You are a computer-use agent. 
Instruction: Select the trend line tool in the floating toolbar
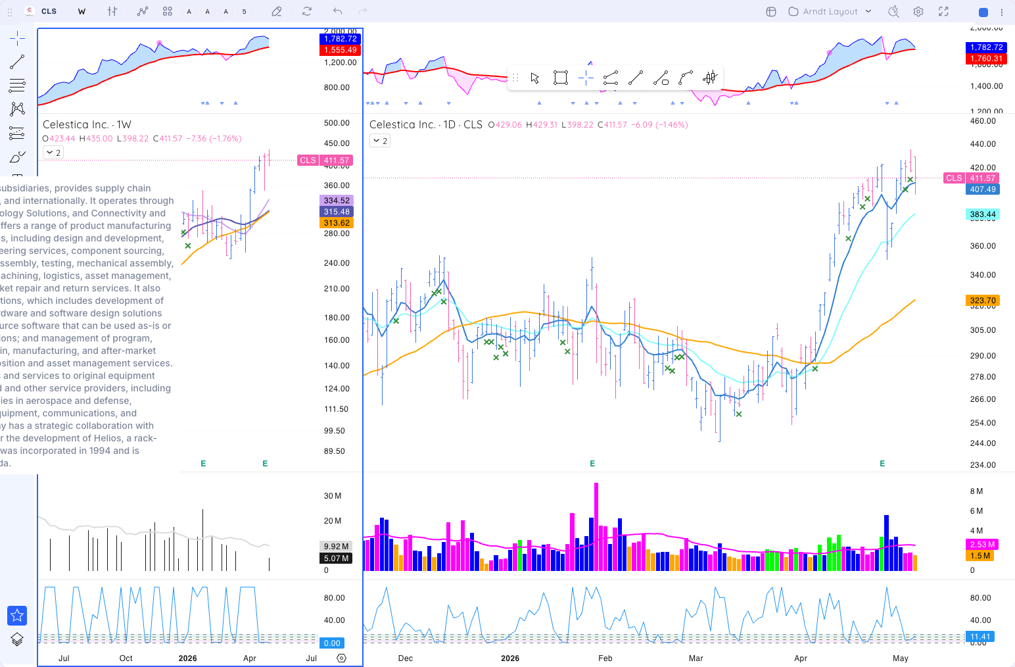click(x=636, y=78)
